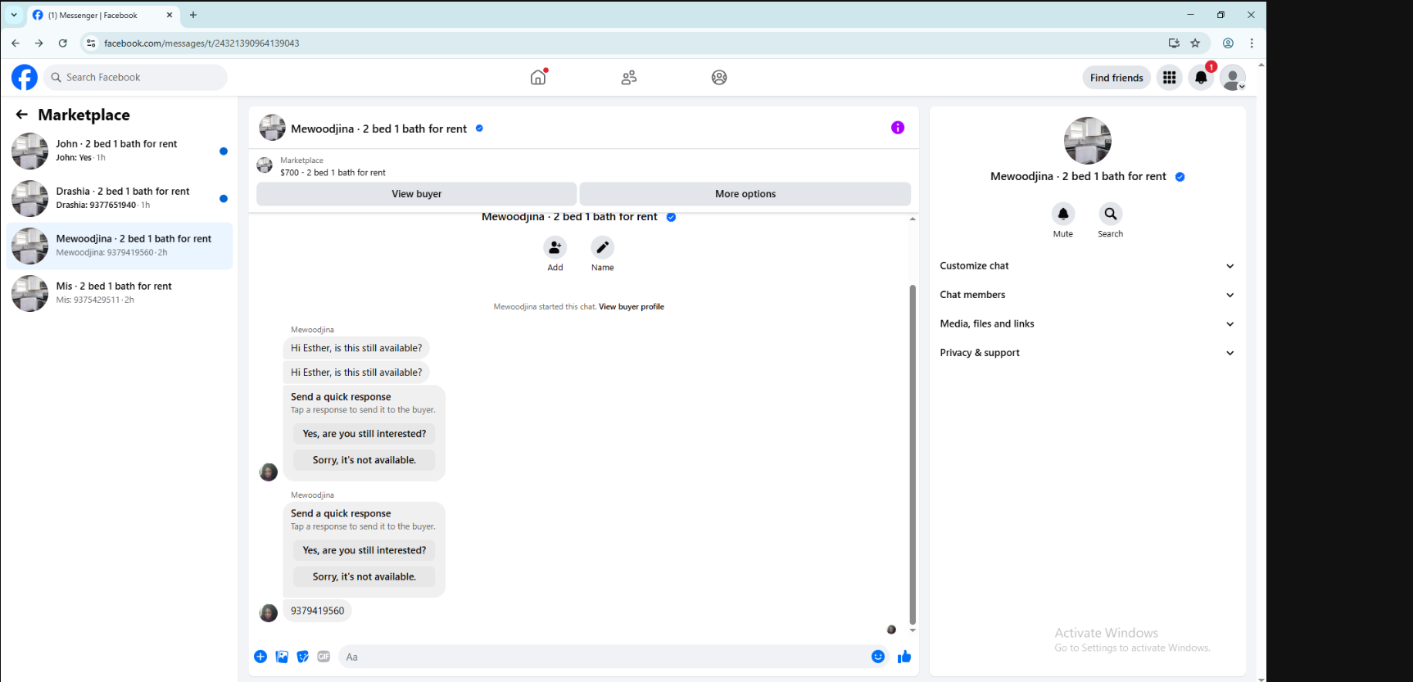Click the Facebook logo
The width and height of the screenshot is (1413, 682).
25,77
